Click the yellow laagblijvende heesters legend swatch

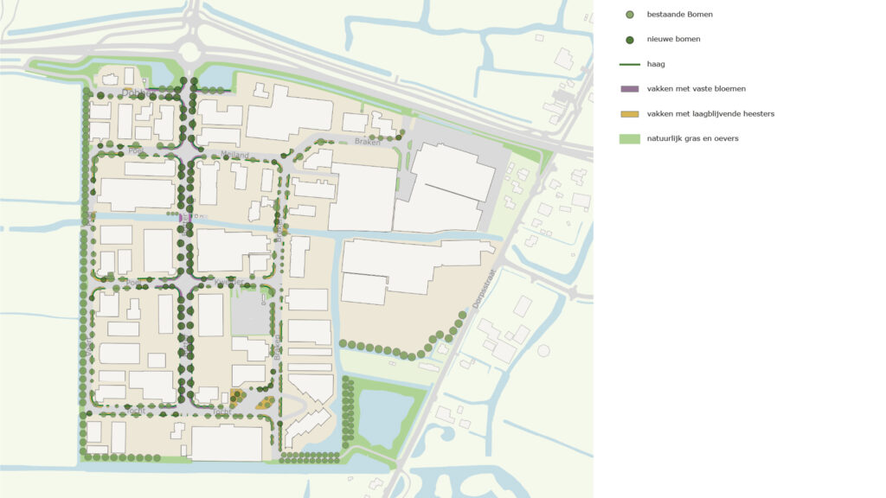pos(629,113)
